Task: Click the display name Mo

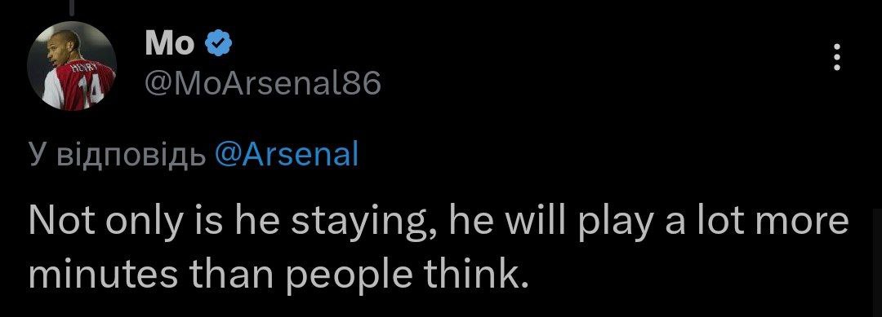Action: click(x=169, y=44)
